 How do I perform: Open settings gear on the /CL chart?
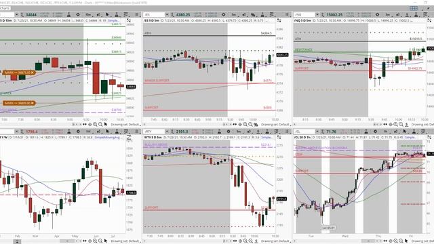click(375, 131)
